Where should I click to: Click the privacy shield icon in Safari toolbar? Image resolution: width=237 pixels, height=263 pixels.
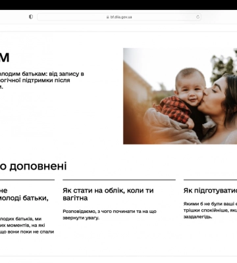pos(31,17)
